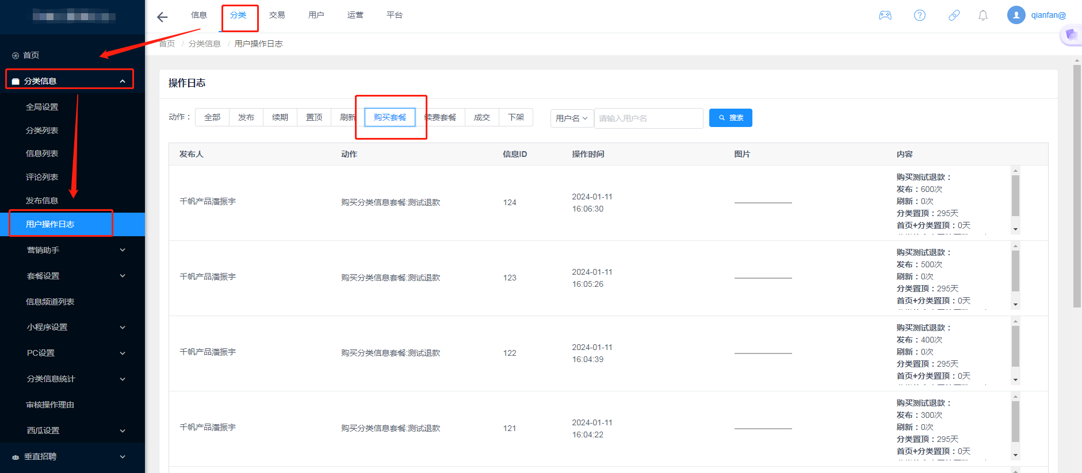Image resolution: width=1082 pixels, height=473 pixels.
Task: Open 评论列表 in sidebar
Action: click(42, 177)
